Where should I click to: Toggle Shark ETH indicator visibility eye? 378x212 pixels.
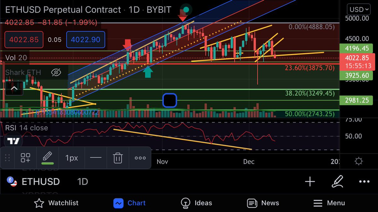click(56, 73)
